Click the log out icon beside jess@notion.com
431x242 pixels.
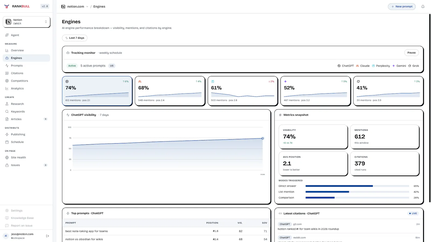point(48,236)
